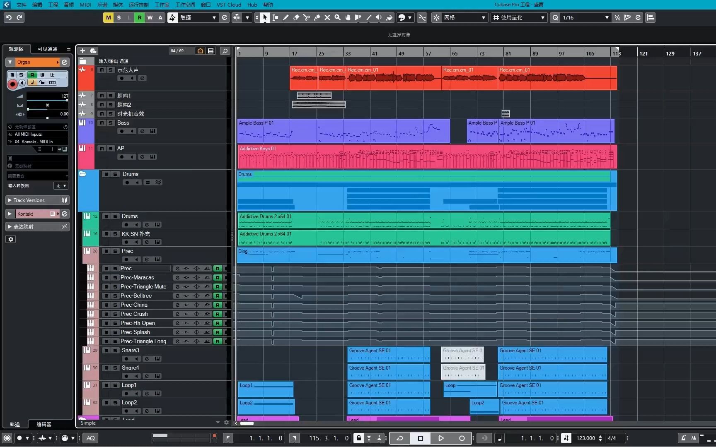Select the Object Selection arrow tool
716x447 pixels.
pos(265,17)
